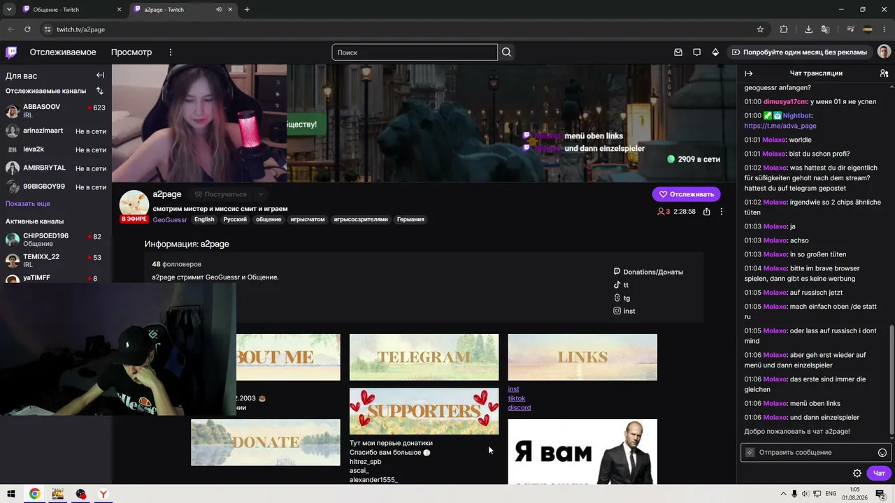The width and height of the screenshot is (895, 503).
Task: Select the English tag
Action: [204, 219]
